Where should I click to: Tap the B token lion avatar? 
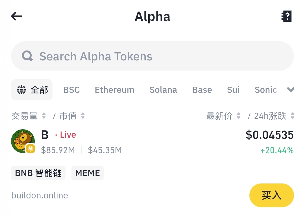(x=22, y=141)
